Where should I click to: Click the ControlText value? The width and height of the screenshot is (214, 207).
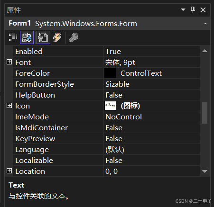141,73
